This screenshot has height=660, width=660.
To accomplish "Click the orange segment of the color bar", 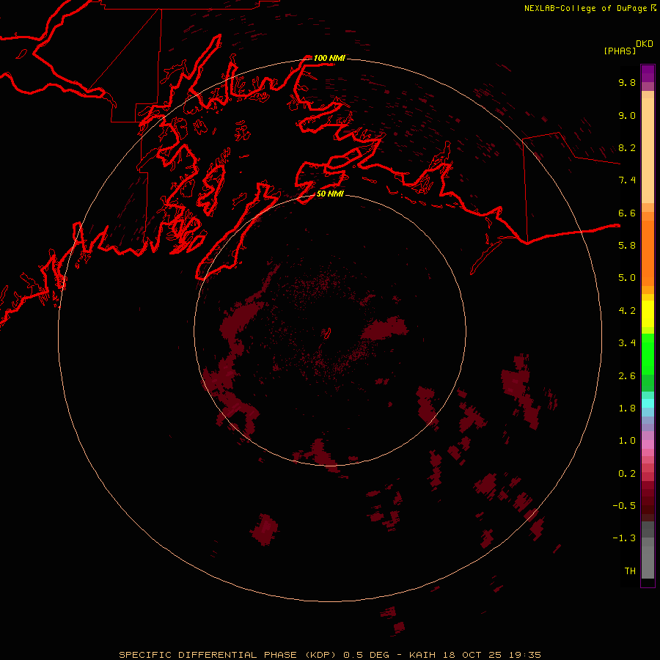I will click(x=648, y=253).
